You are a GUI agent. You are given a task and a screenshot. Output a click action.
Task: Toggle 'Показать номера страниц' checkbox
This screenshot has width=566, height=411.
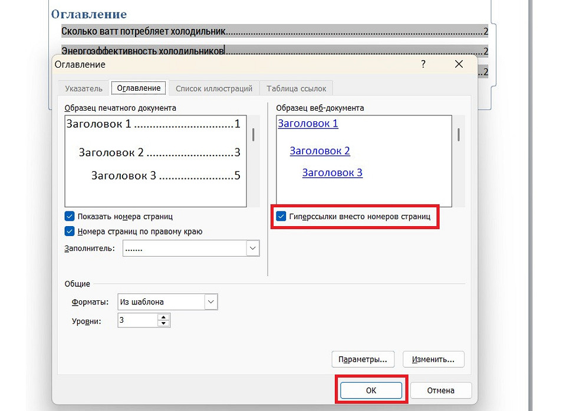[x=70, y=216]
